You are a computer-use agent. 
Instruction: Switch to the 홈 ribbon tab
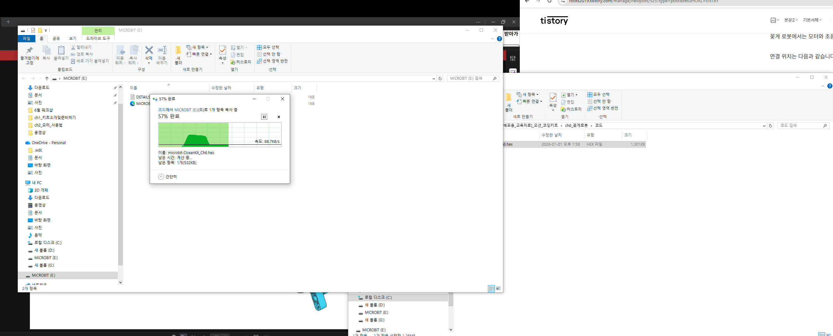pos(41,38)
